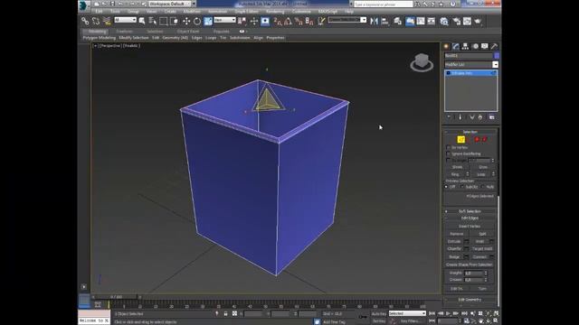Click the keyword search field in title bar

384,4
